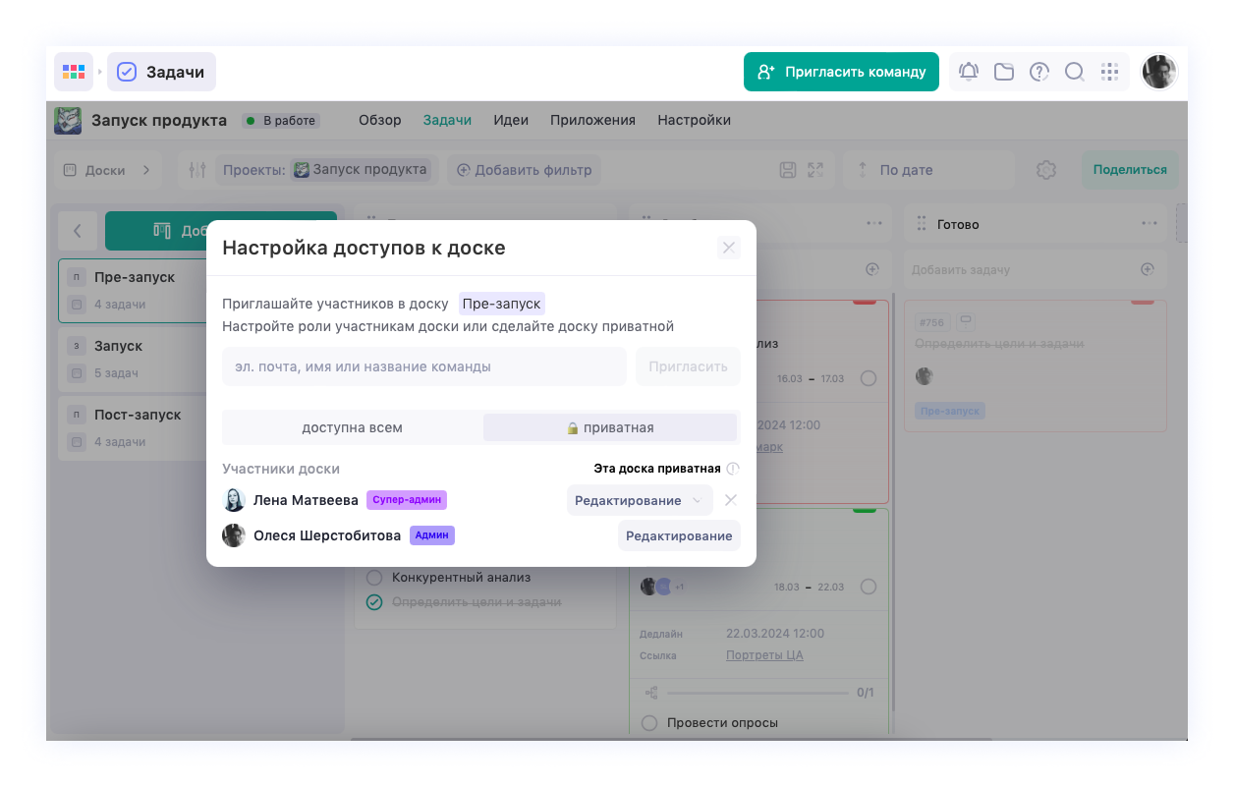1234x786 pixels.
Task: Switch board access to "доступна всем"
Action: 352,427
